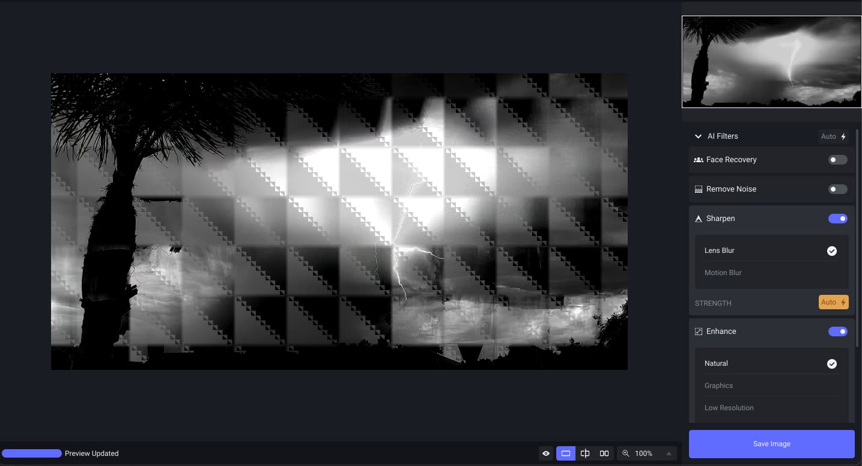Click the zoom magnifier icon
Image resolution: width=862 pixels, height=466 pixels.
coord(626,453)
